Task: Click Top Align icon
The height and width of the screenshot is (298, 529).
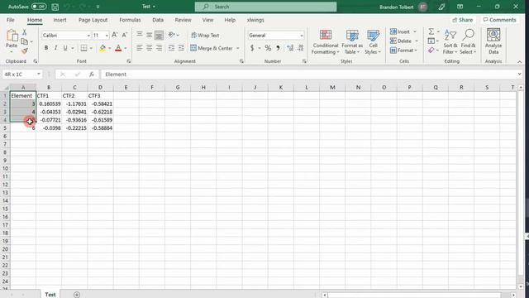Action: 140,35
